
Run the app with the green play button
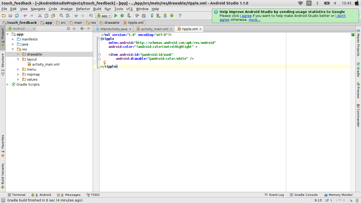click(115, 16)
